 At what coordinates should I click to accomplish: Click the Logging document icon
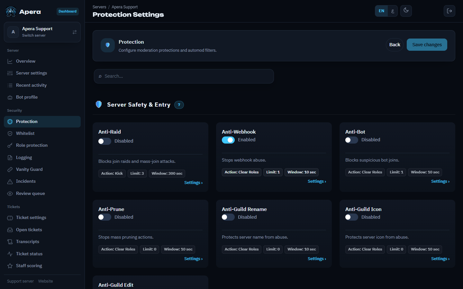[x=10, y=158]
